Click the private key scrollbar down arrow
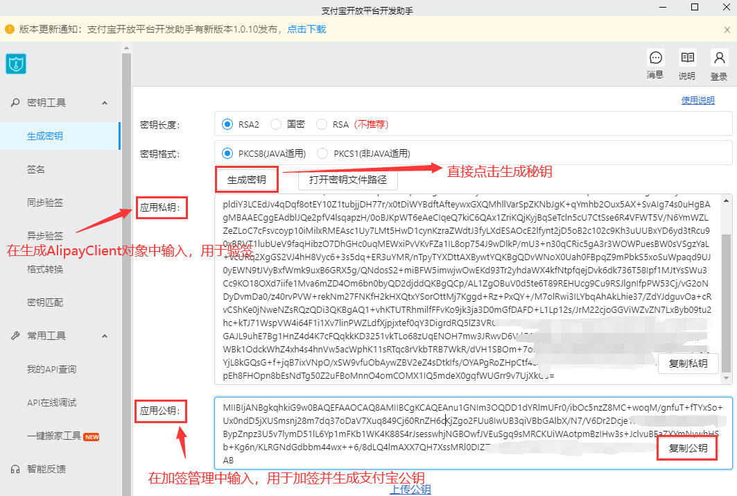737x496 pixels. click(x=726, y=377)
